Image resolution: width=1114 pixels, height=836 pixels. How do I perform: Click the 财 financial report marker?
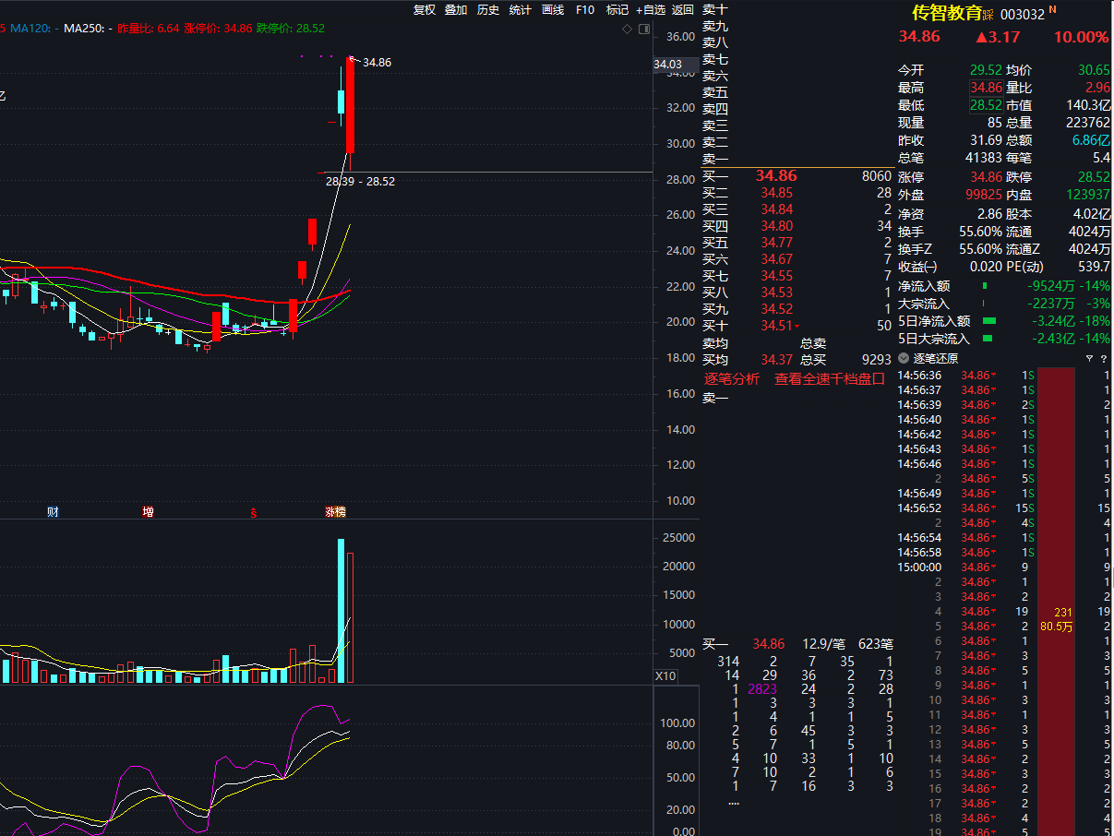54,511
